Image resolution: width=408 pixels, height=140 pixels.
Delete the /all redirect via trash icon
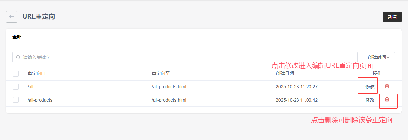tap(387, 86)
